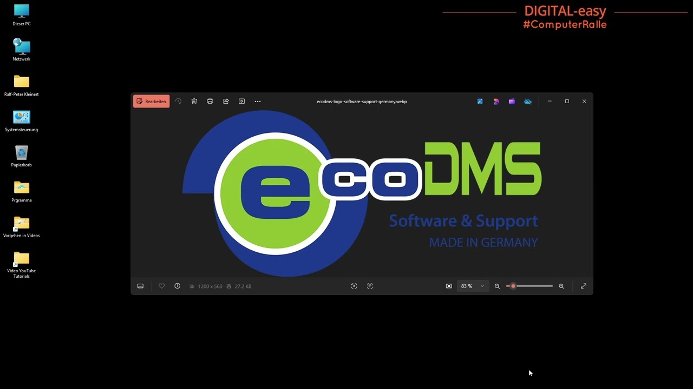
Task: Click the purple app icon in title bar
Action: click(512, 102)
